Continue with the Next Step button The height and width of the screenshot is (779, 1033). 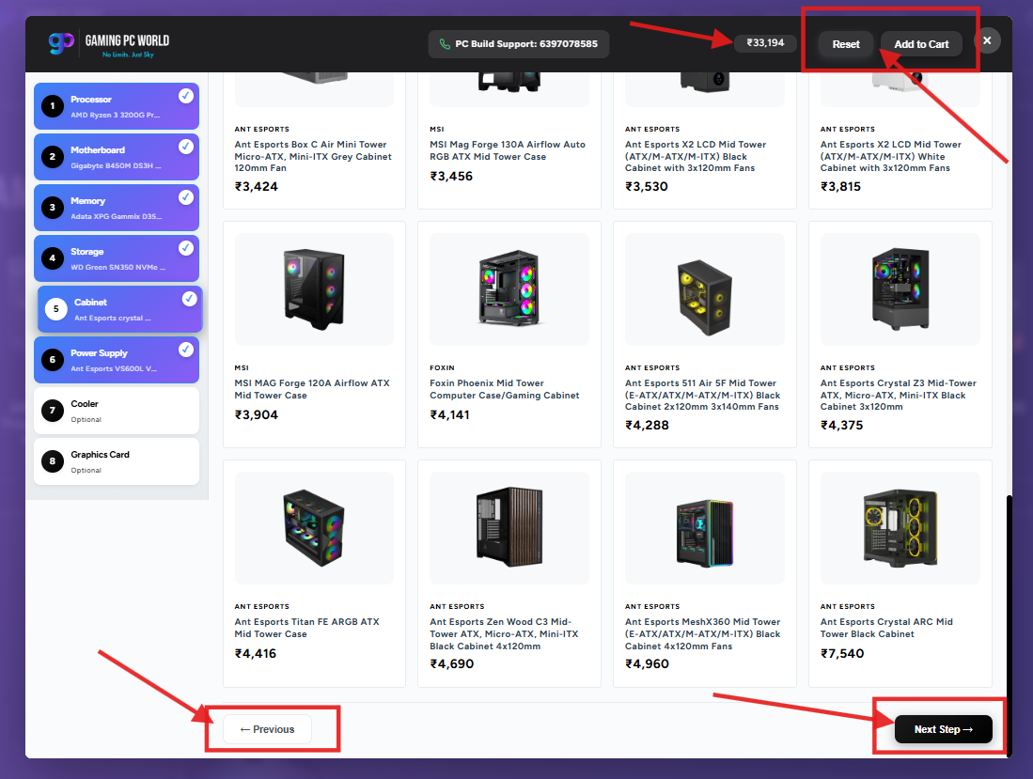[943, 729]
